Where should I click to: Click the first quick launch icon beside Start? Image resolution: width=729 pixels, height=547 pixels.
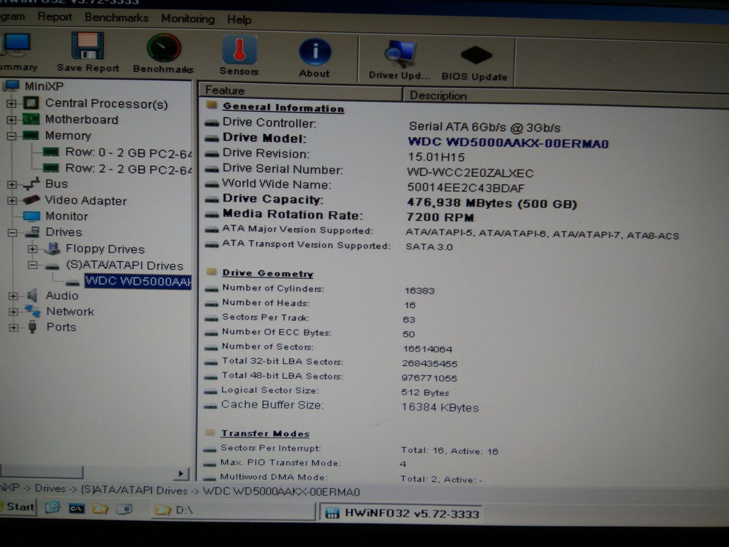pyautogui.click(x=52, y=507)
